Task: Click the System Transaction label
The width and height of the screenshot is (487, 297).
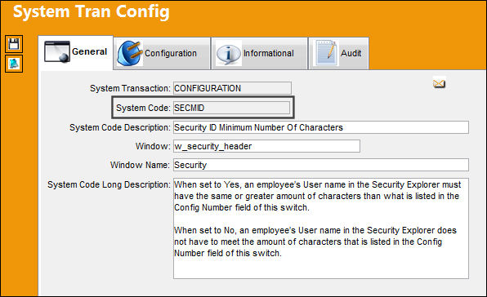Action: click(130, 88)
